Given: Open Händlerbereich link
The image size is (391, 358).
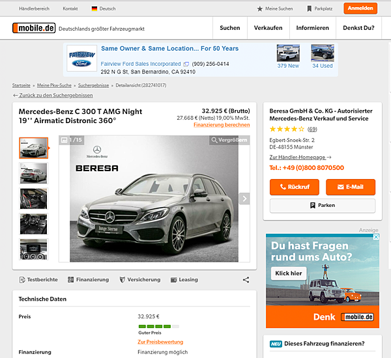Looking at the screenshot, I should (x=34, y=8).
